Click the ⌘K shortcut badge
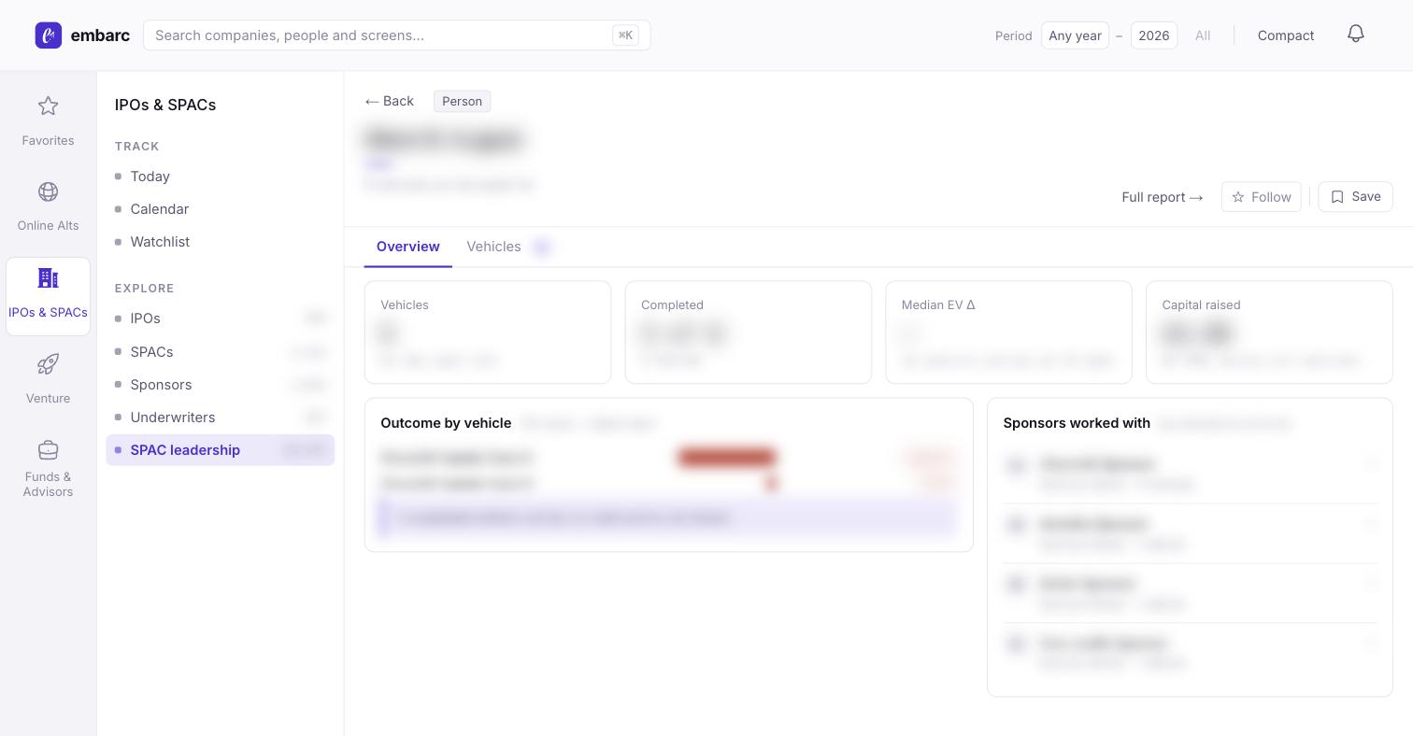 625,35
